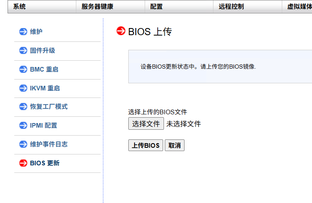Cancel the upload with the 取消 button
The image size is (312, 203).
coord(174,146)
